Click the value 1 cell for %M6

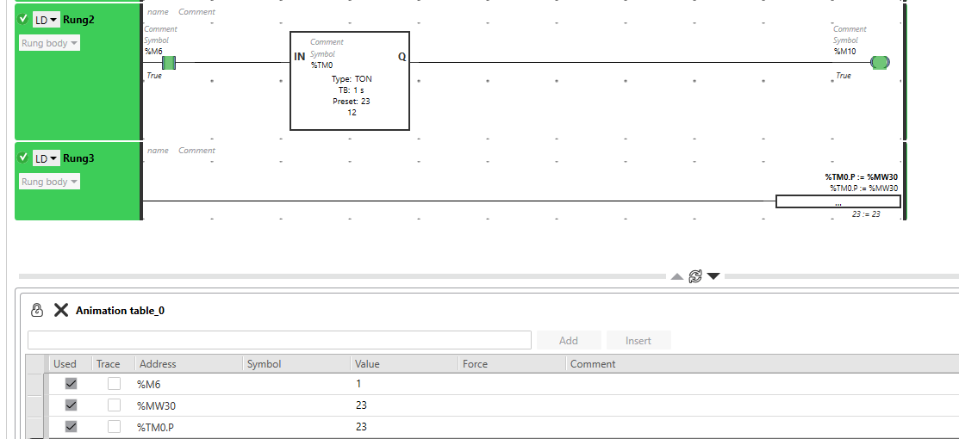pyautogui.click(x=404, y=384)
